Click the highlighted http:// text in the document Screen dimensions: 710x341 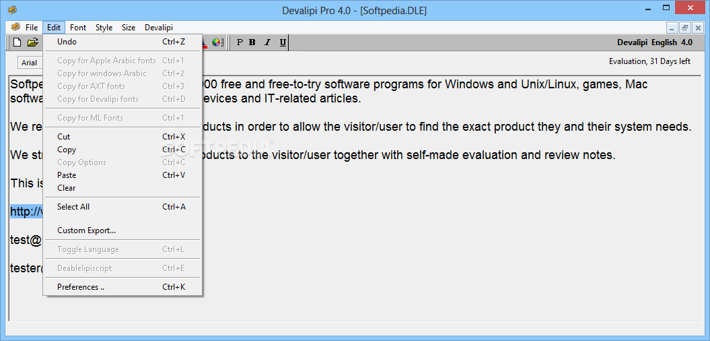(x=26, y=212)
